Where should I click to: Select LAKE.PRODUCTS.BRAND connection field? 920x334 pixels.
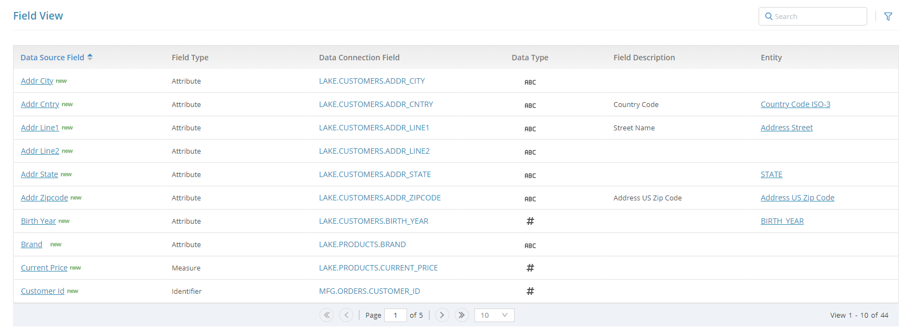pyautogui.click(x=362, y=244)
